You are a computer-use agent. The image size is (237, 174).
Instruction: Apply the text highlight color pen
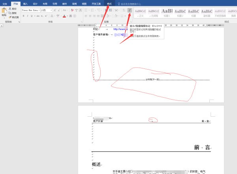pyautogui.click(x=58, y=16)
